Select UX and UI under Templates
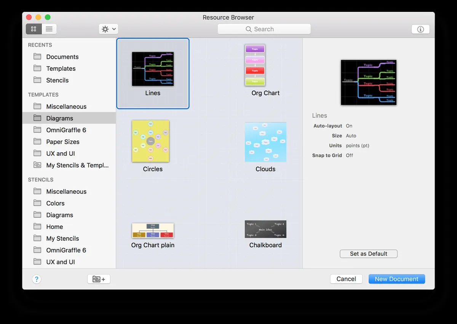The image size is (457, 324). click(60, 153)
